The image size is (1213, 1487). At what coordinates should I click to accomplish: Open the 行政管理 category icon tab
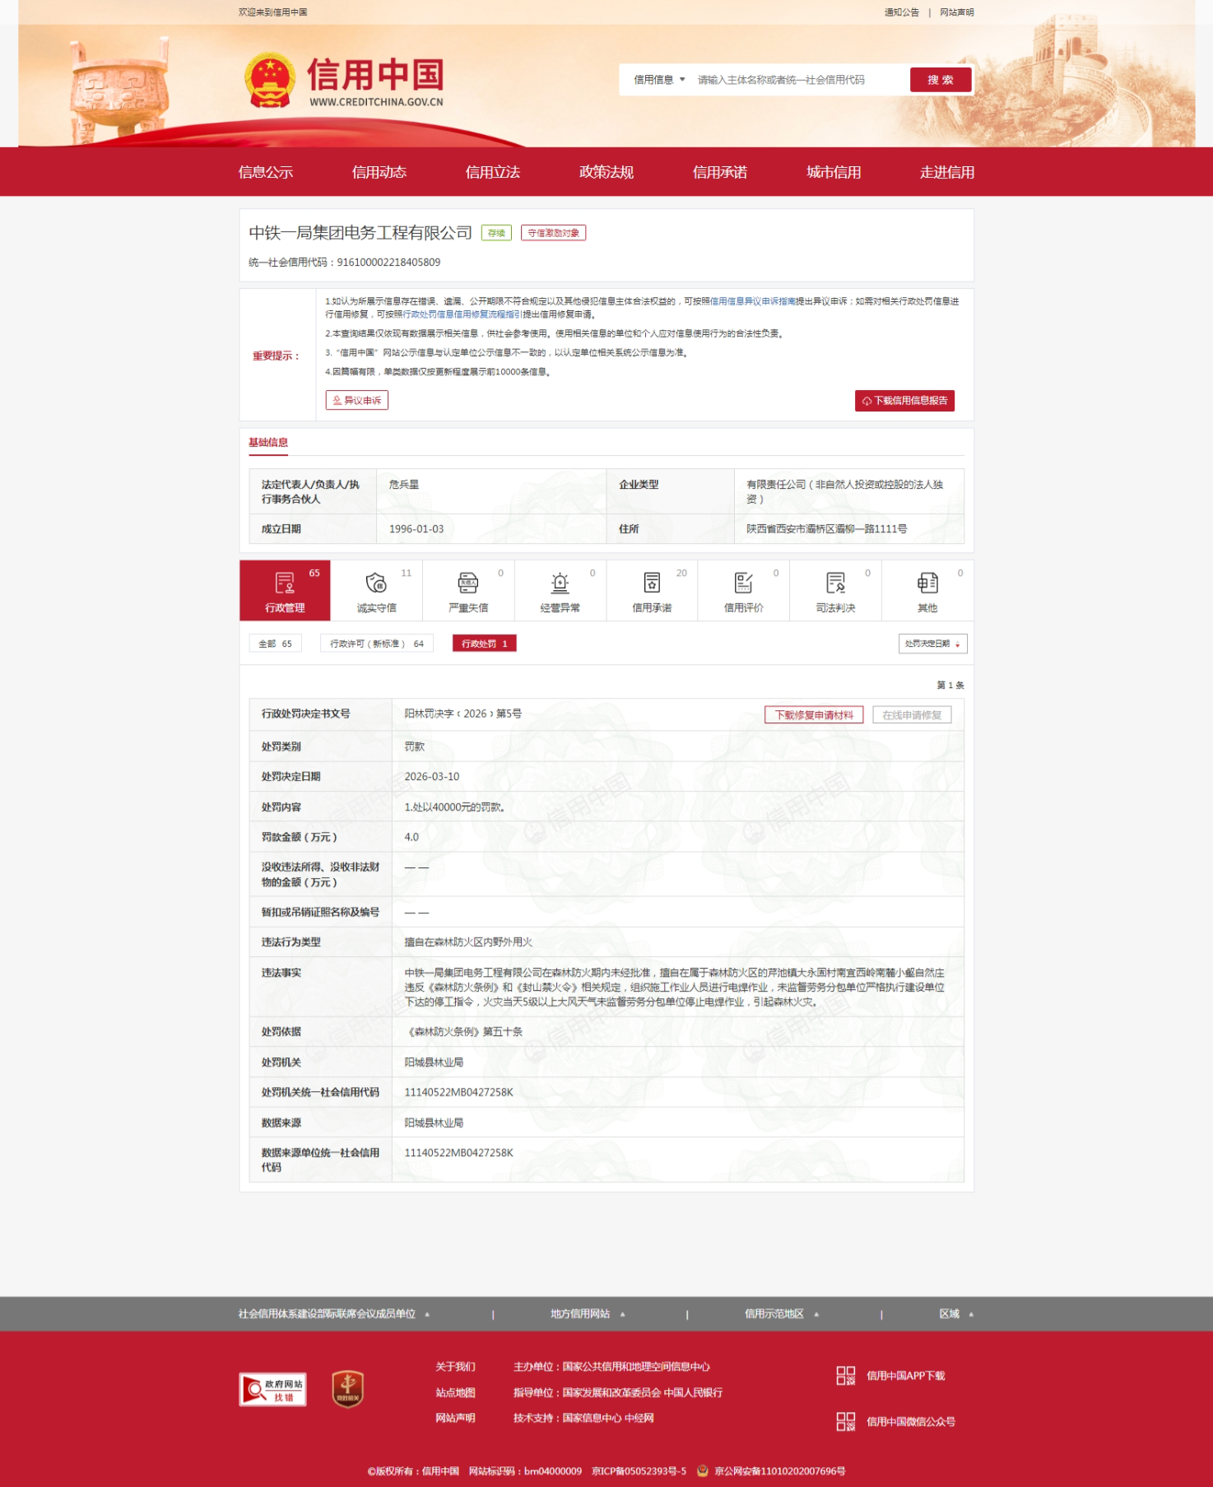pyautogui.click(x=285, y=584)
